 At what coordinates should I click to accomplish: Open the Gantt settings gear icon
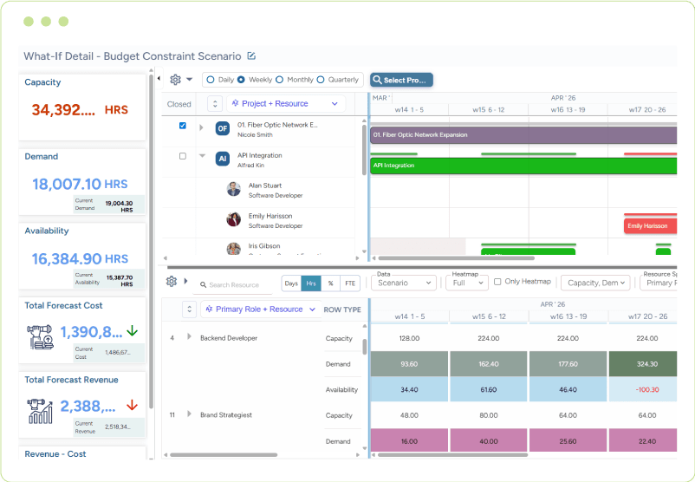(176, 80)
